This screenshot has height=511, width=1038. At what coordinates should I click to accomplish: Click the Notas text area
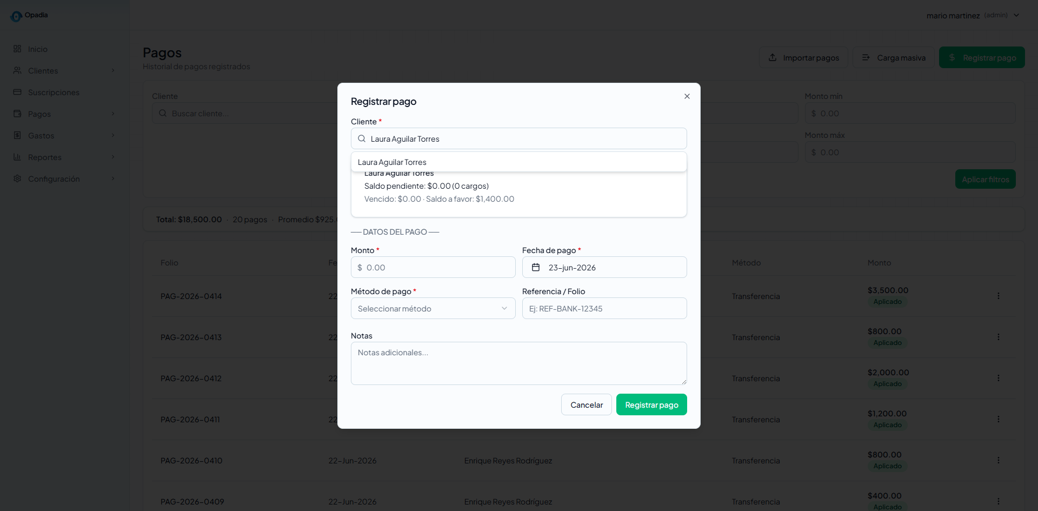519,363
